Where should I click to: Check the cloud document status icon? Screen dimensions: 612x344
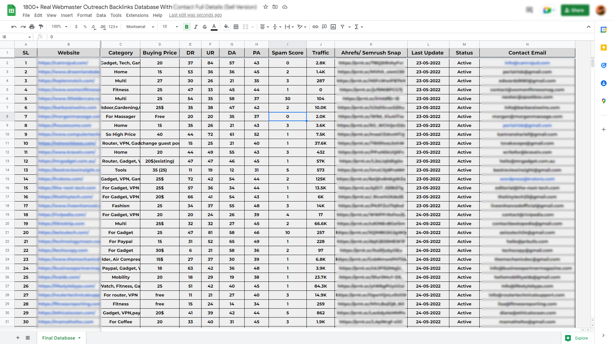coord(285,7)
